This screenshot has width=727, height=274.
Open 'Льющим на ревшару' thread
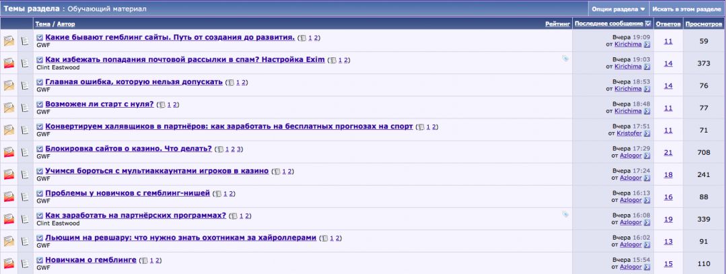[x=181, y=238]
